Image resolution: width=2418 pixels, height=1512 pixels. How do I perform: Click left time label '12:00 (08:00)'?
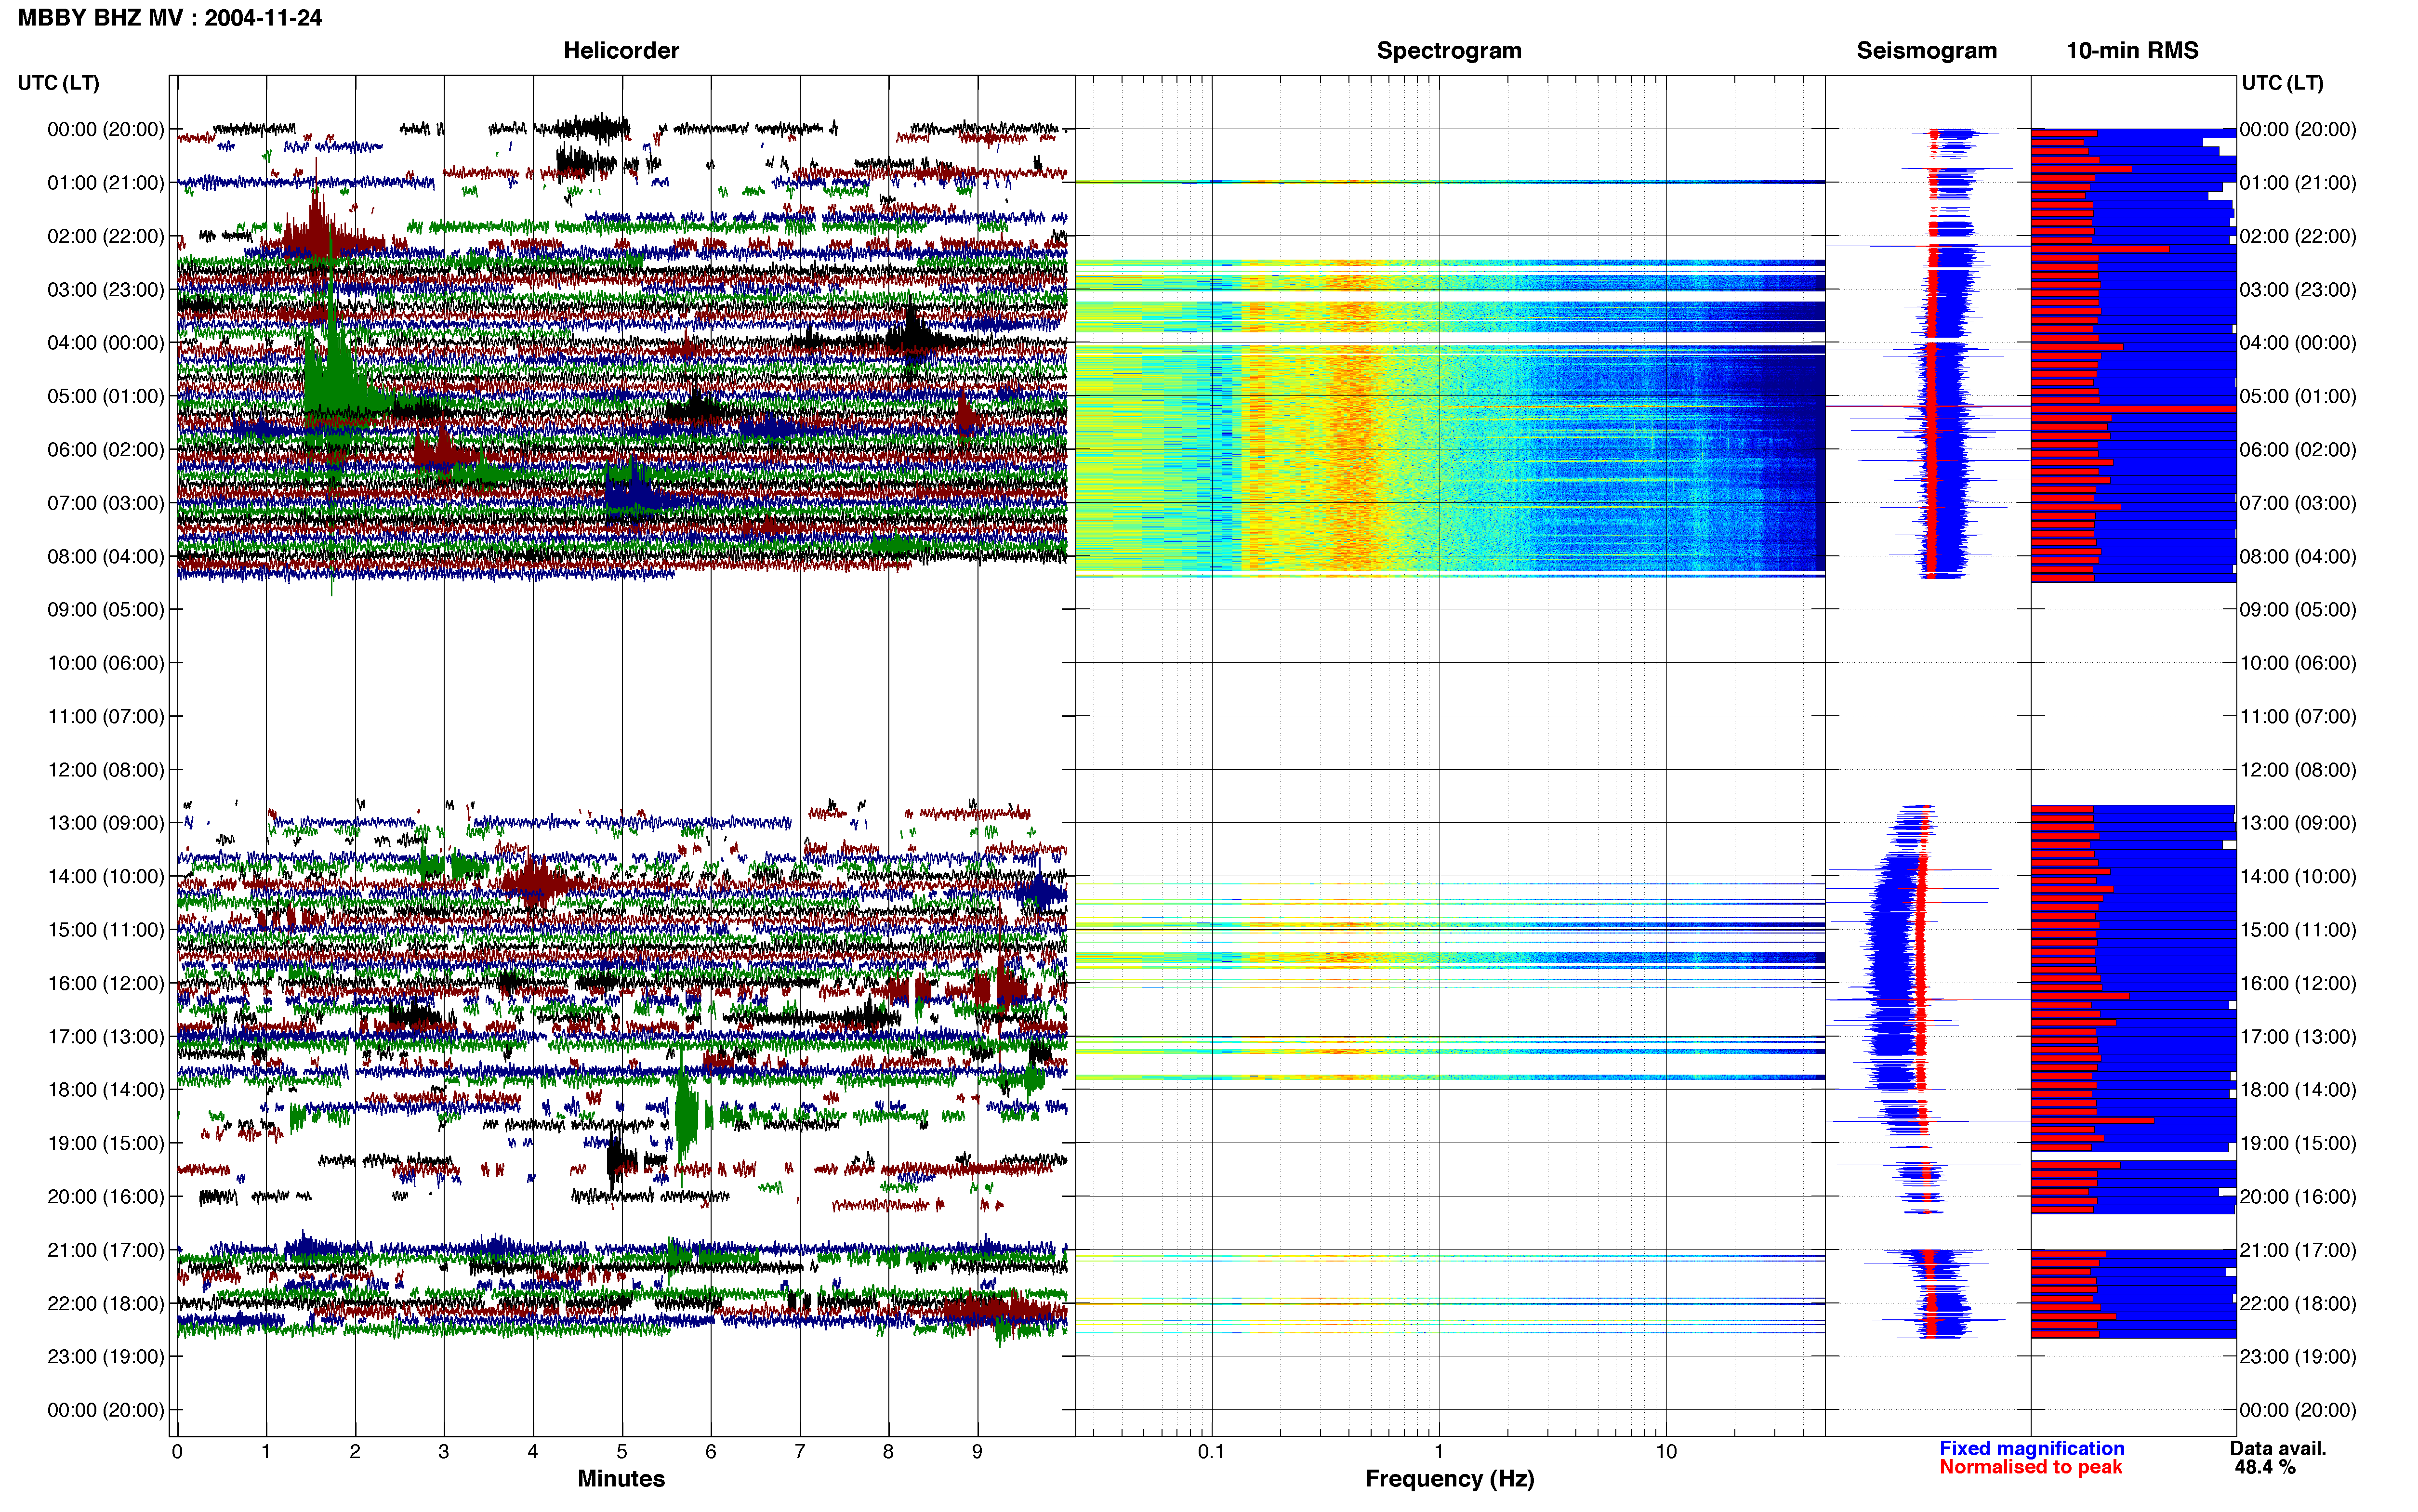[x=106, y=770]
